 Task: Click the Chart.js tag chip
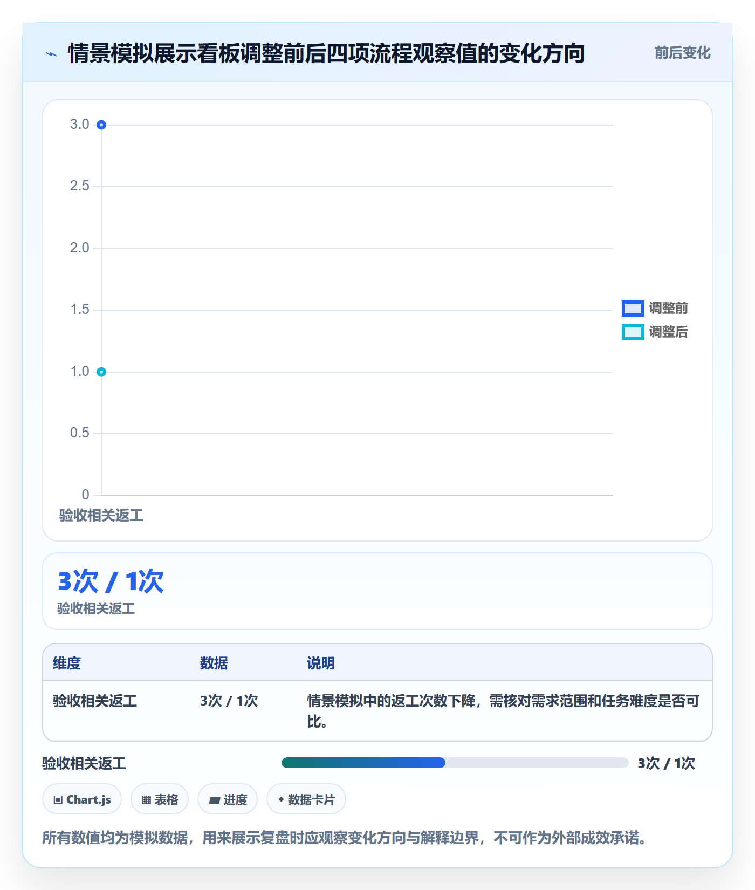coord(82,799)
